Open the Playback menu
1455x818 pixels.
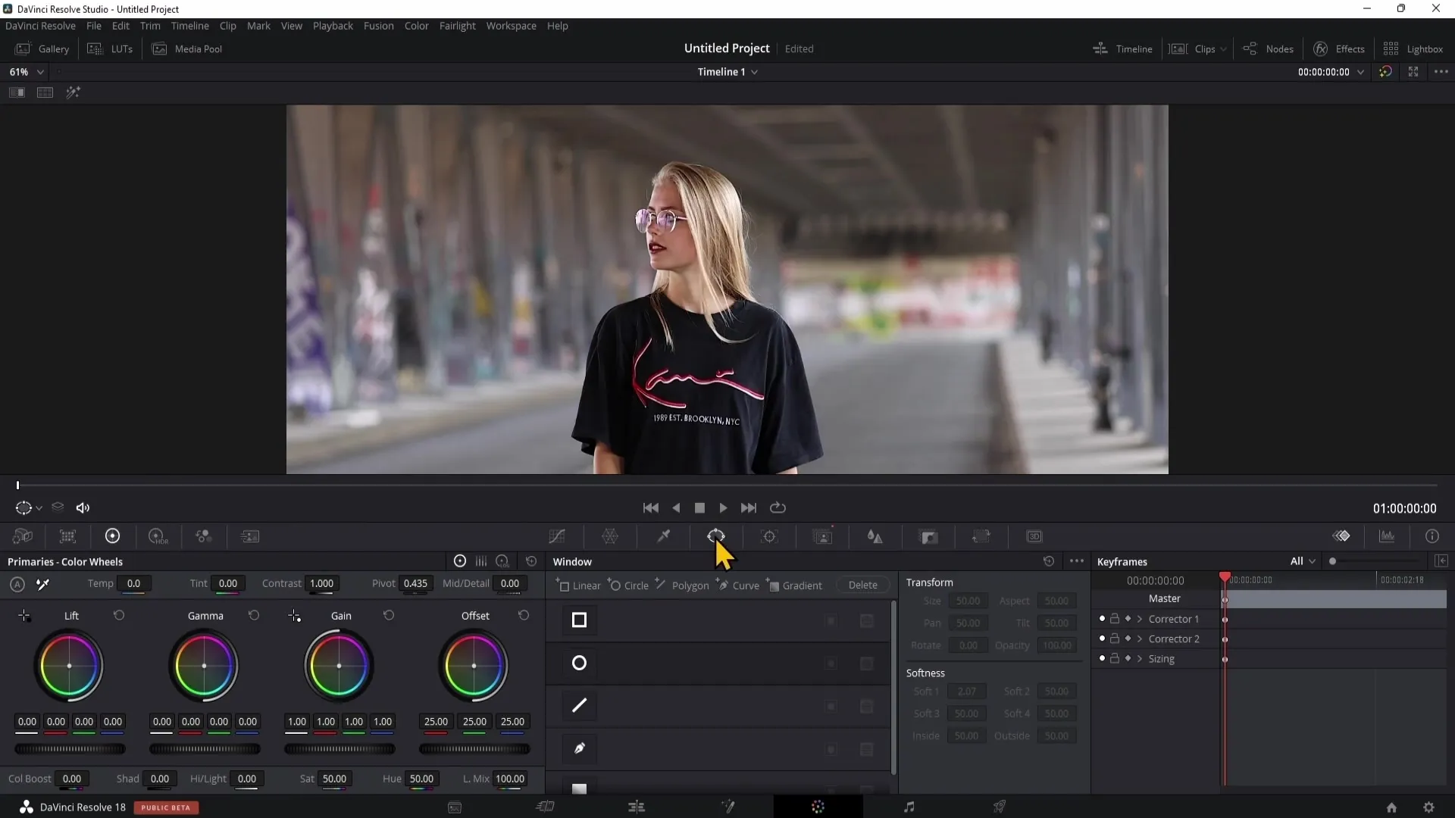[x=333, y=26]
